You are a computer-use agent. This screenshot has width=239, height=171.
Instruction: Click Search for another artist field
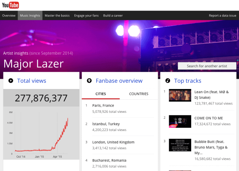pyautogui.click(x=207, y=66)
